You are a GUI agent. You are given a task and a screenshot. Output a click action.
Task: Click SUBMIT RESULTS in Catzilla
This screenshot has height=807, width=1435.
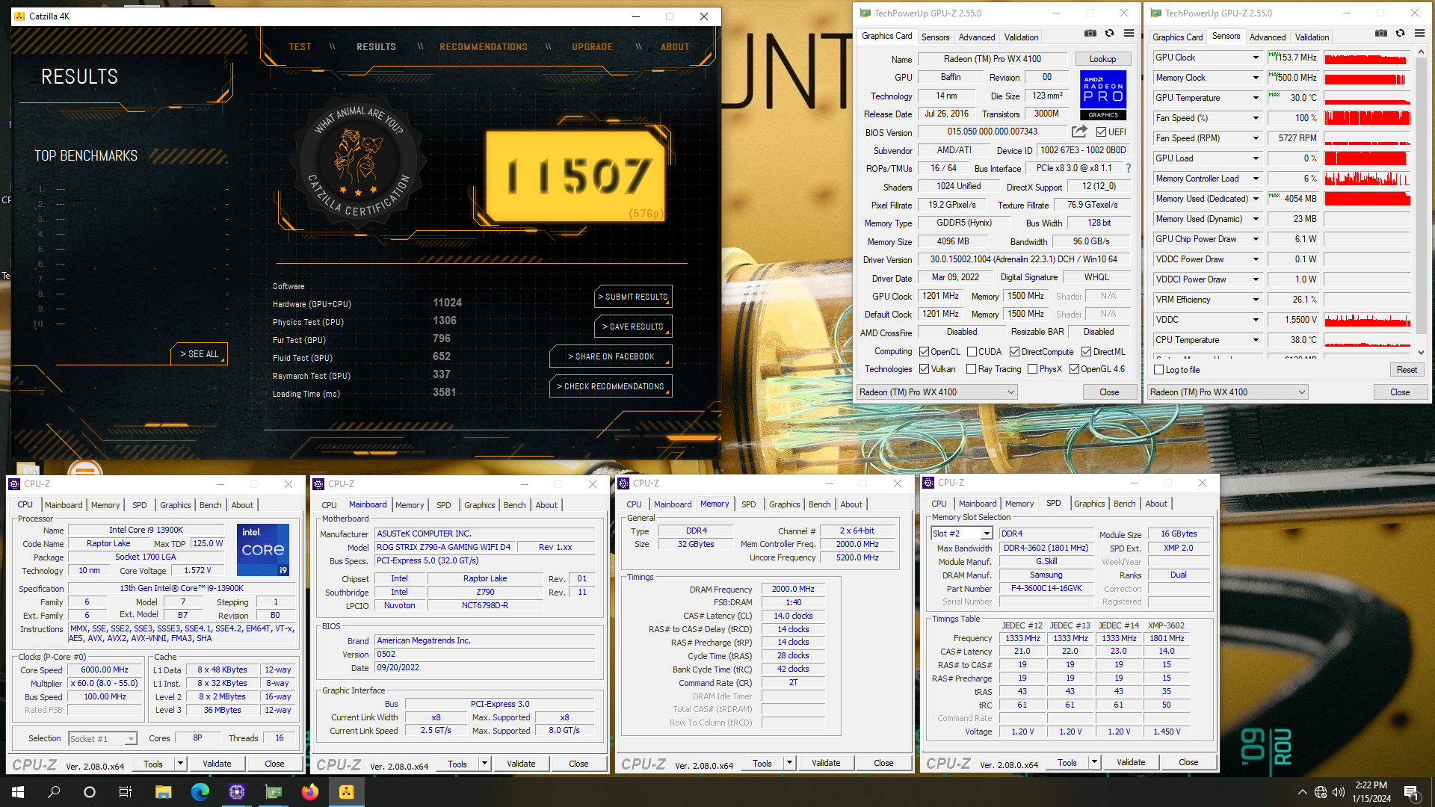click(x=633, y=297)
